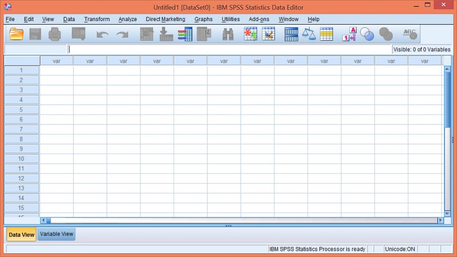457x257 pixels.
Task: Click the Go to case icon
Action: [x=147, y=34]
